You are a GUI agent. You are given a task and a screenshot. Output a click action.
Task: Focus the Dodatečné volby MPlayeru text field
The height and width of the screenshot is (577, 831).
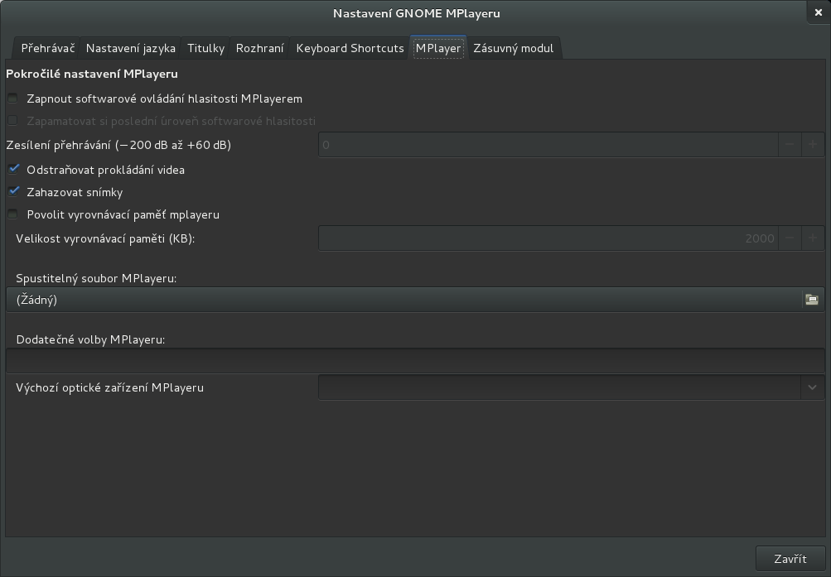(x=416, y=360)
